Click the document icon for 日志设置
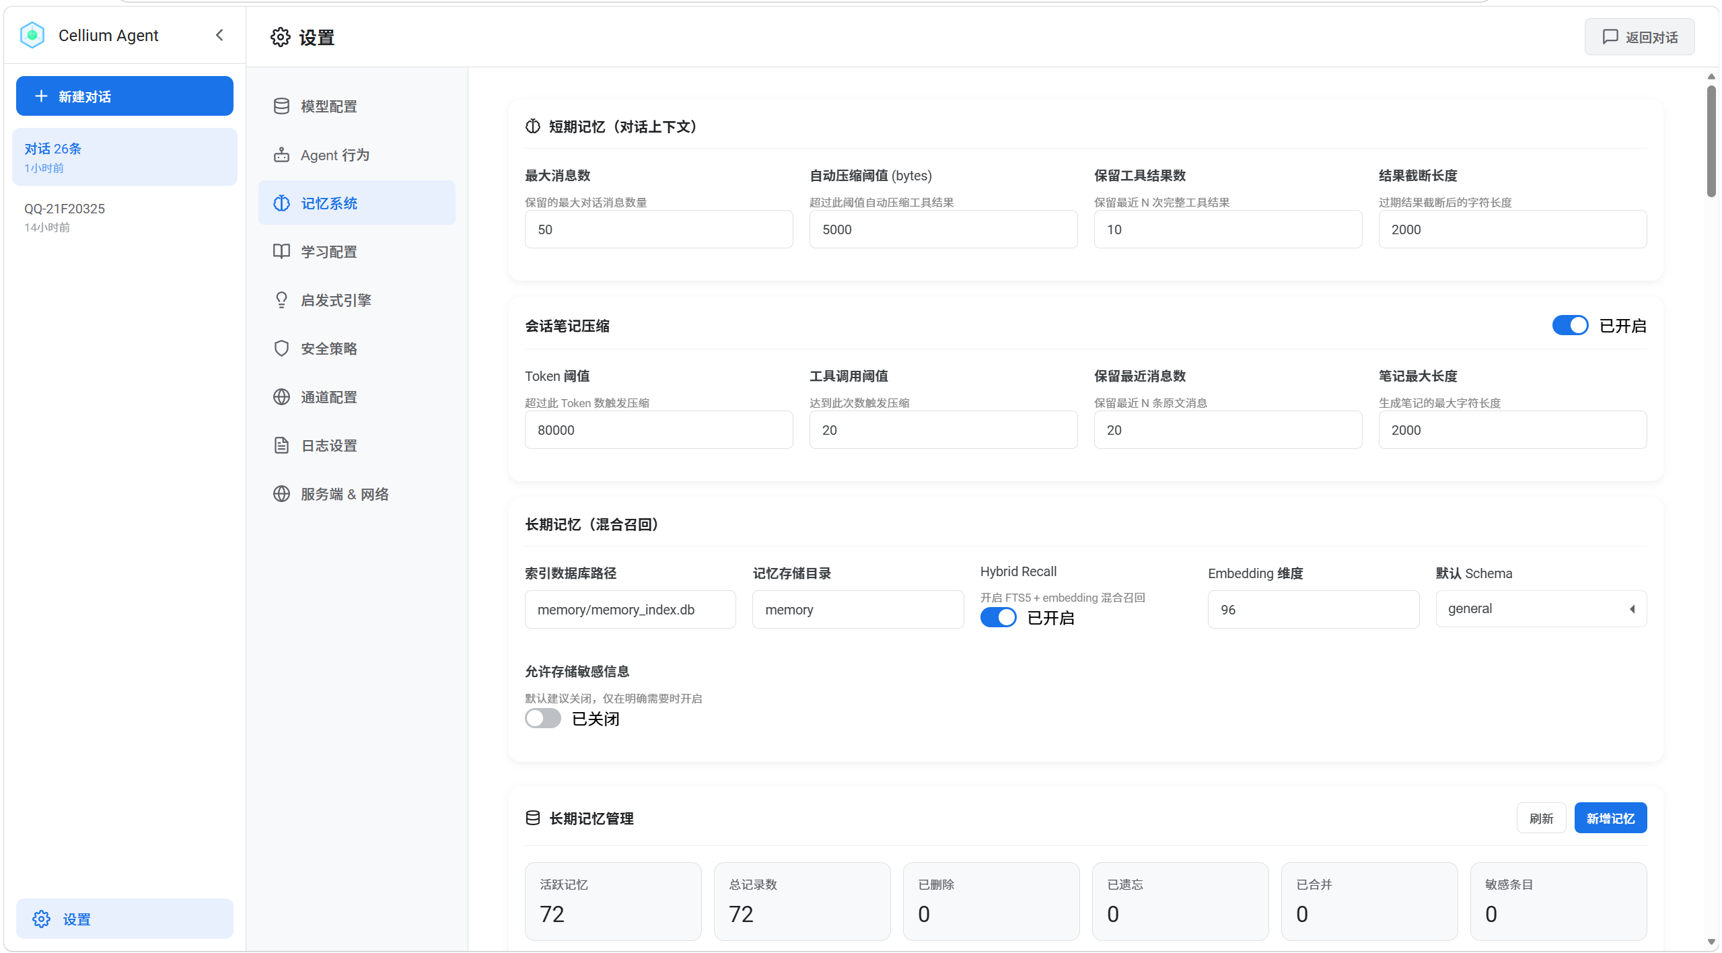 [x=281, y=446]
